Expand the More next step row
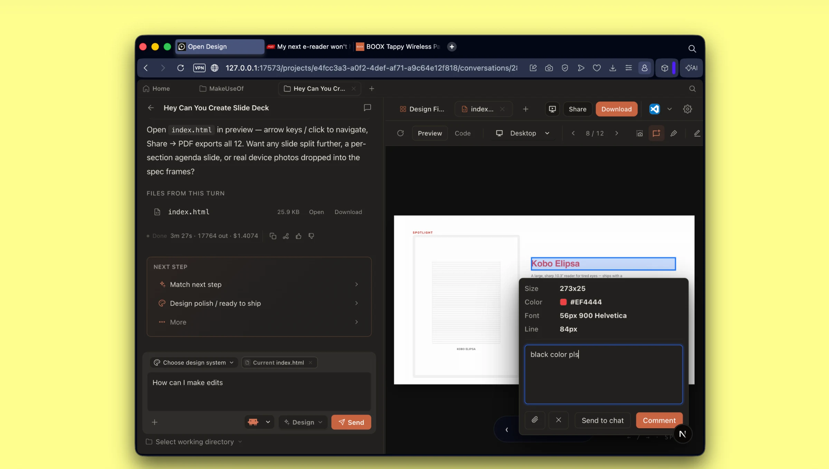This screenshot has height=469, width=829. click(x=259, y=322)
